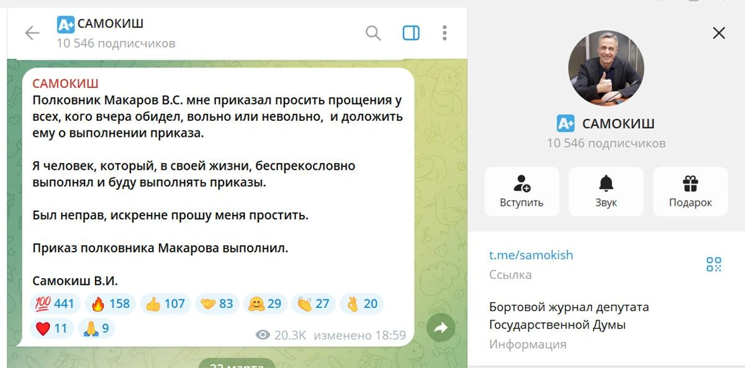Open the in-channel search
The width and height of the screenshot is (745, 368).
pos(373,34)
